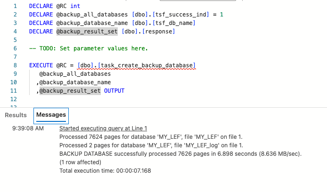
Task: Click DECLARE keyword on line 3
Action: (x=41, y=23)
